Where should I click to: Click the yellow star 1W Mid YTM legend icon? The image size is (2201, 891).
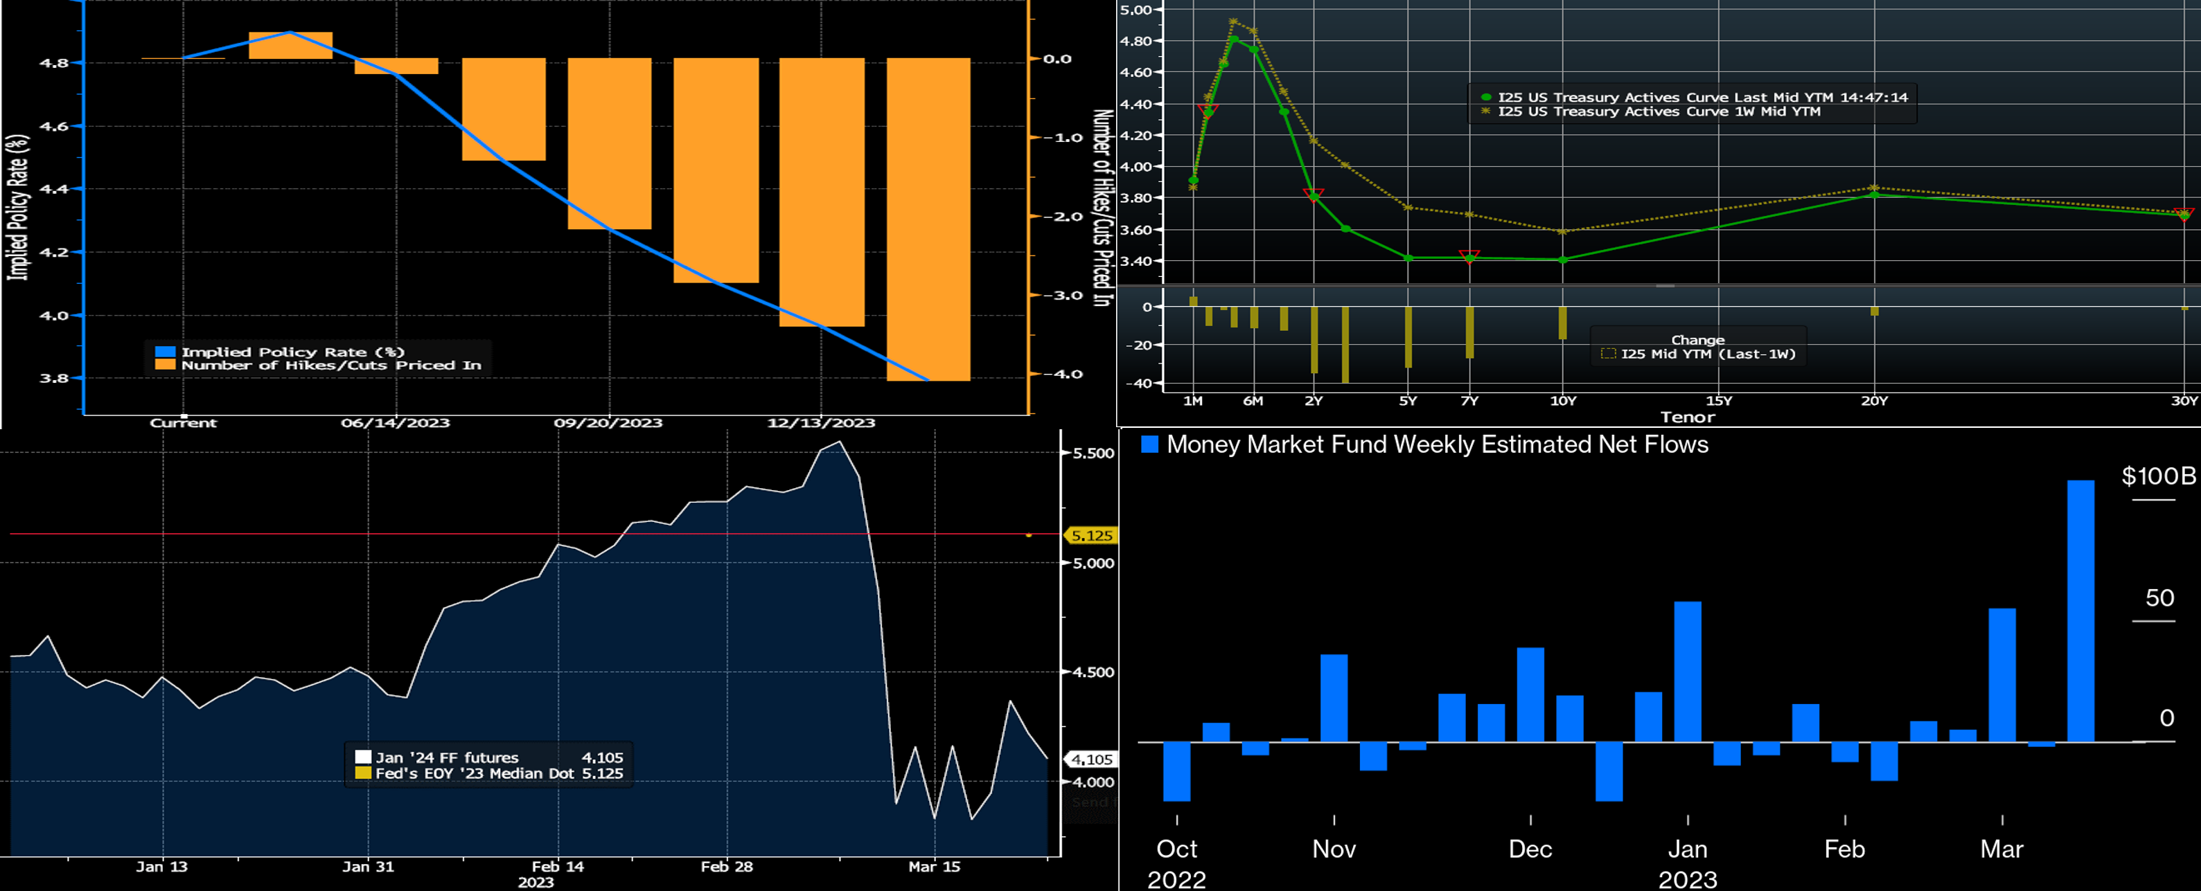pos(1486,111)
